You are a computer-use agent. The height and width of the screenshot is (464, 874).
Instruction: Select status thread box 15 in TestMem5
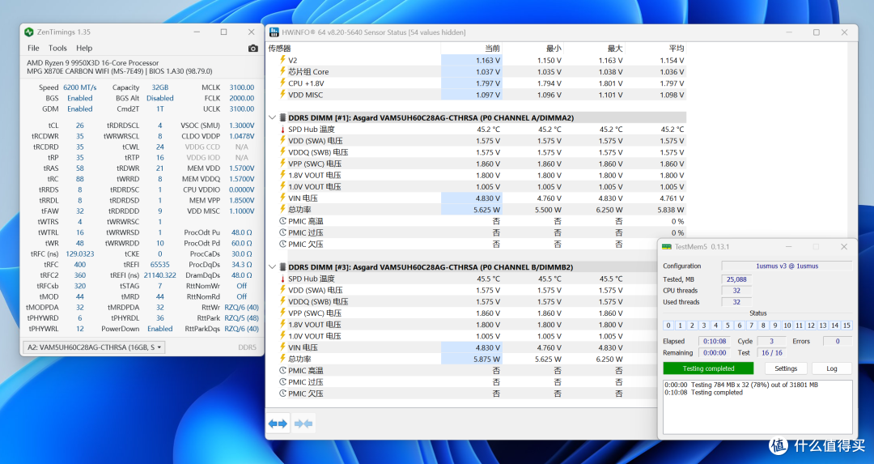(x=846, y=326)
